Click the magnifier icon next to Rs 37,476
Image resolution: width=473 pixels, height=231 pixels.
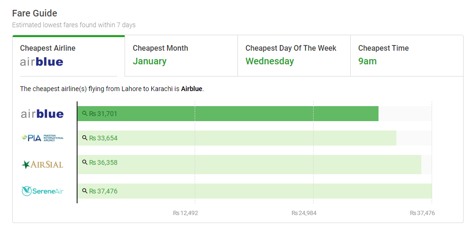85,191
